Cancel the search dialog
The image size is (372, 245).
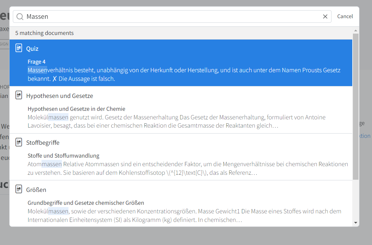click(x=345, y=16)
